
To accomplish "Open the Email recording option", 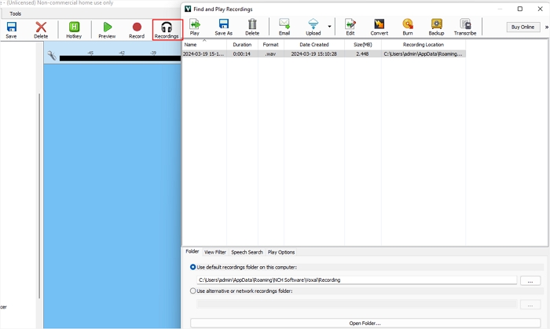I will (x=284, y=27).
